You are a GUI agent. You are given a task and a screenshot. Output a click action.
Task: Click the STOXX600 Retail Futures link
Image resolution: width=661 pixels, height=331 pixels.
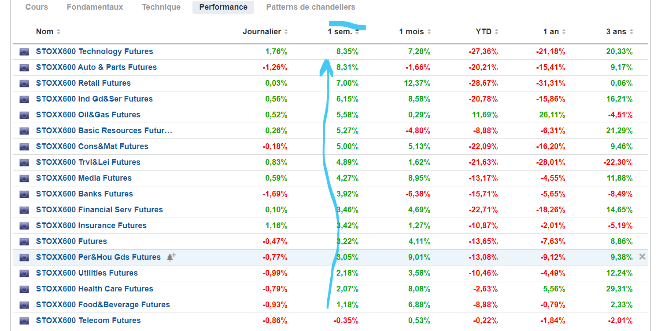pos(83,83)
